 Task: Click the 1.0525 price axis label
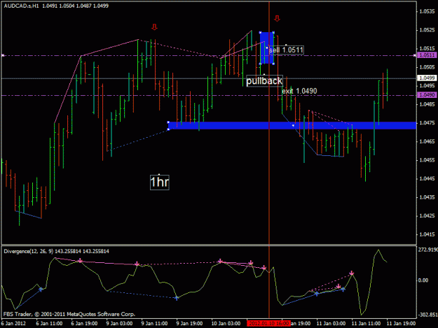(427, 30)
